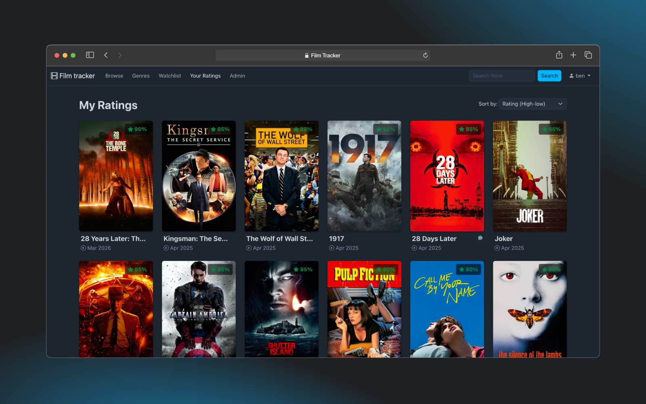Open the Joker title link
Screen dimensions: 646x404
point(503,239)
